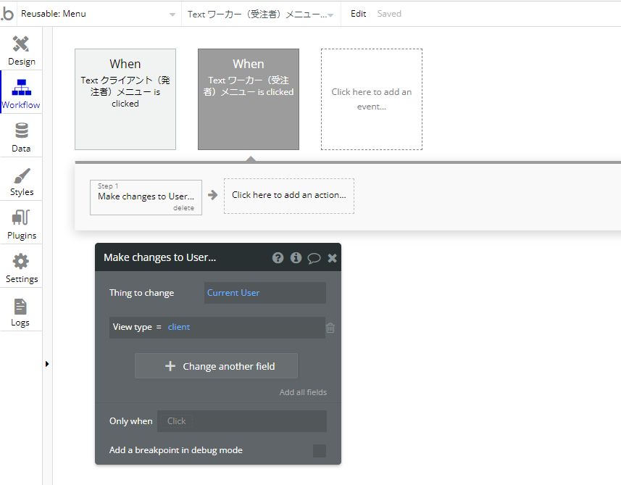This screenshot has width=621, height=485.
Task: Open the Plugins tab
Action: 22,224
